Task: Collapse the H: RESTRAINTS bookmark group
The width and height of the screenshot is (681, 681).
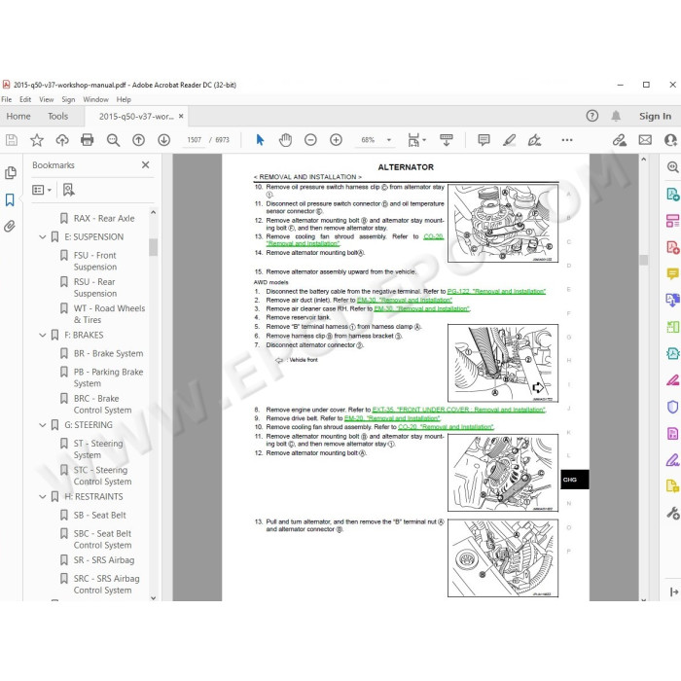Action: point(43,497)
